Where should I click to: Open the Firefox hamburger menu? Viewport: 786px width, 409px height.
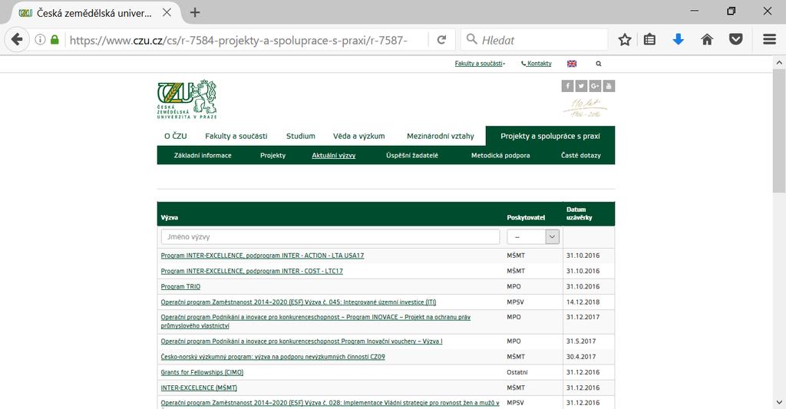click(x=769, y=40)
